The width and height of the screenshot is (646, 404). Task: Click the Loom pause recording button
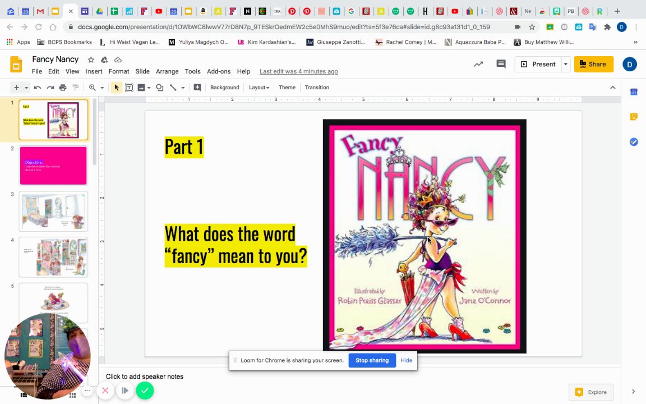[125, 391]
